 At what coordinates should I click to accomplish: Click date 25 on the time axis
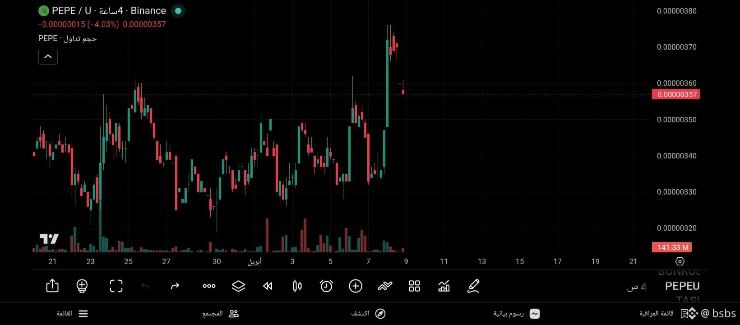click(x=128, y=261)
